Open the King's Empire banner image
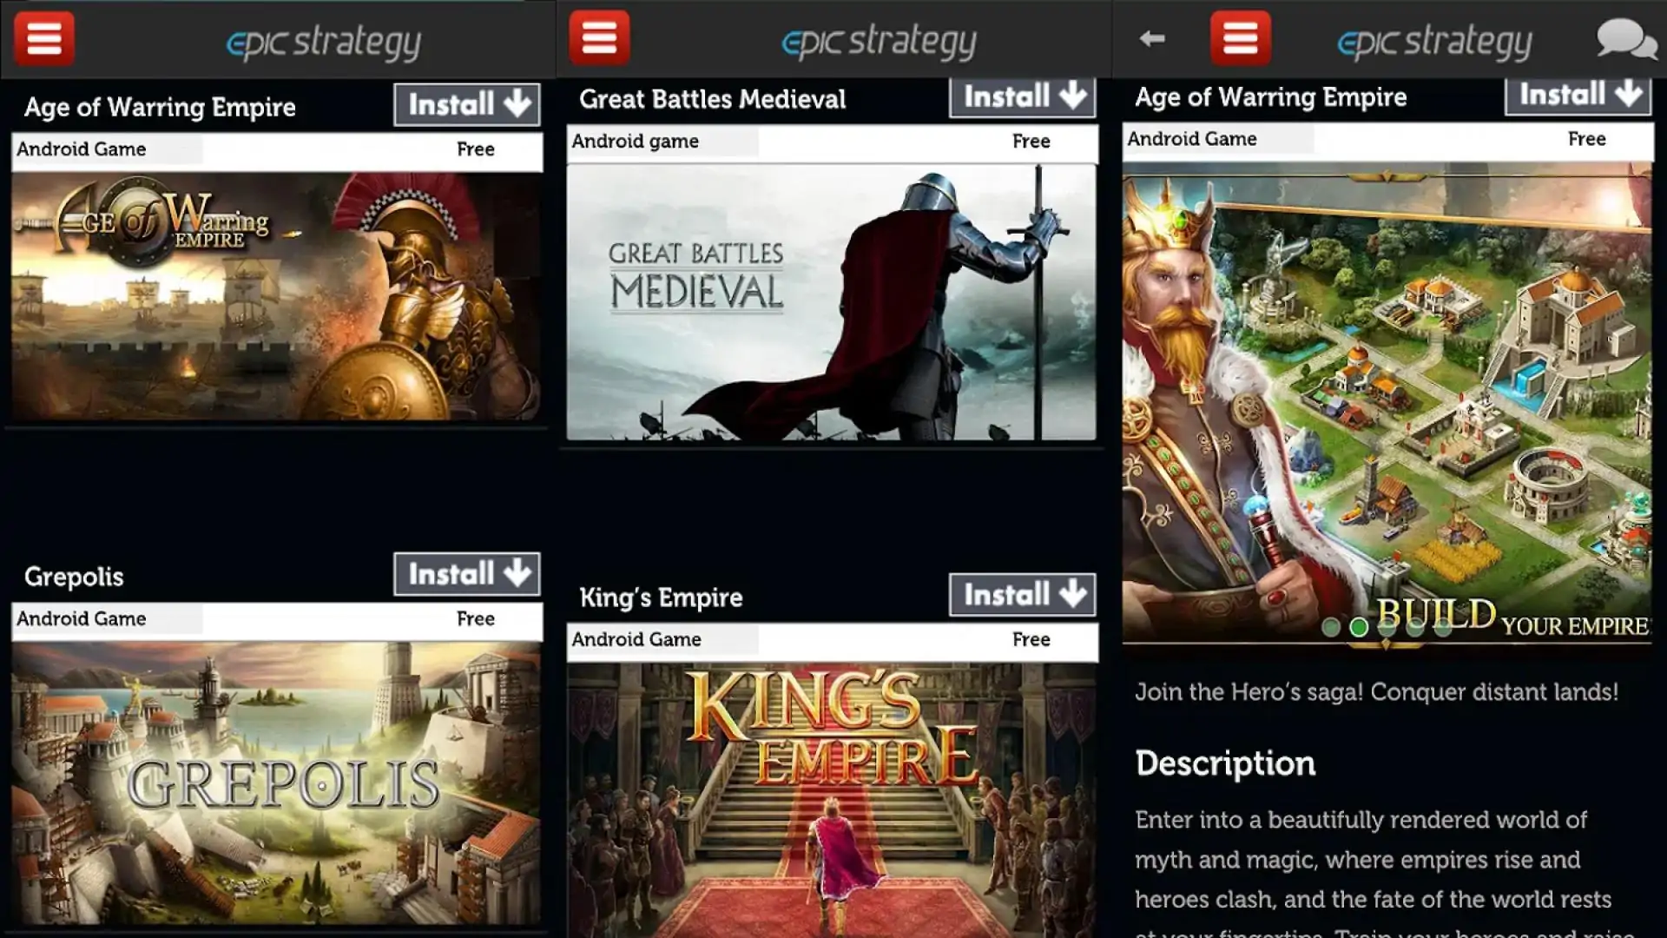1667x938 pixels. (x=832, y=800)
